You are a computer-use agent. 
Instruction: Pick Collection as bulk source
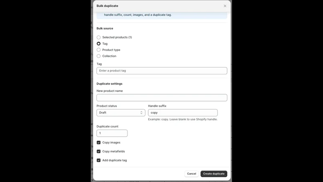[x=99, y=56]
